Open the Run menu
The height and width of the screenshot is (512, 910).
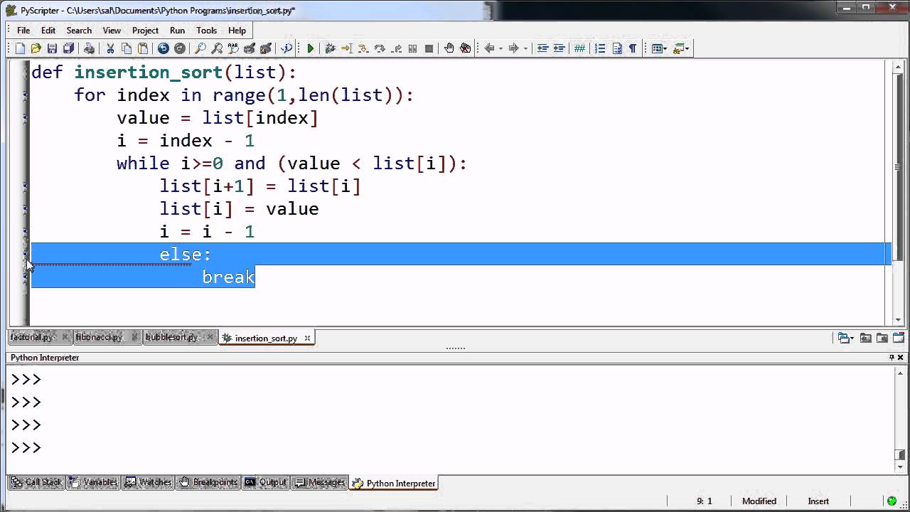[177, 31]
